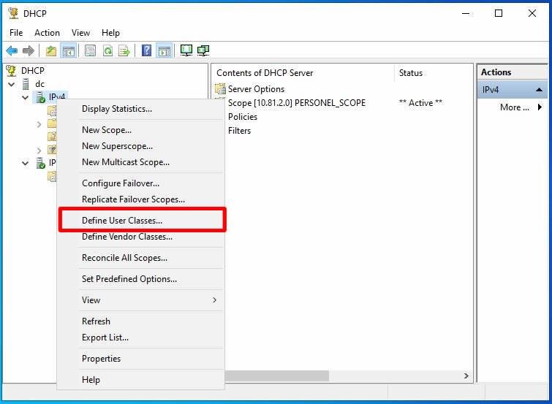Image resolution: width=552 pixels, height=404 pixels.
Task: Click the Refresh toolbar icon
Action: pos(107,51)
